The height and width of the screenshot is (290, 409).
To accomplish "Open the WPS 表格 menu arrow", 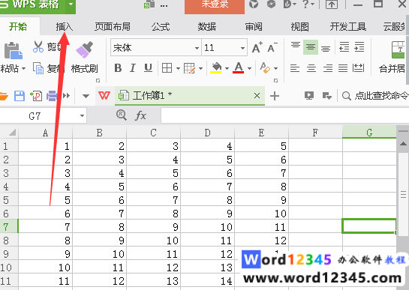I will click(x=71, y=4).
